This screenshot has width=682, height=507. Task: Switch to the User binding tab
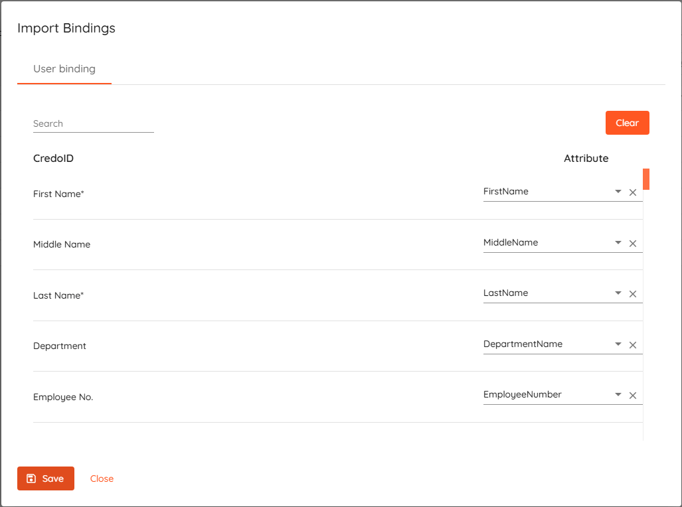[64, 69]
